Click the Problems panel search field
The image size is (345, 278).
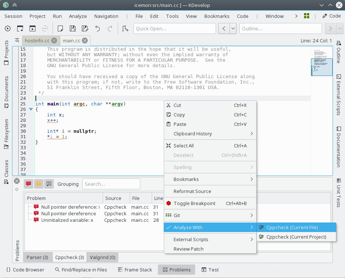click(x=111, y=184)
